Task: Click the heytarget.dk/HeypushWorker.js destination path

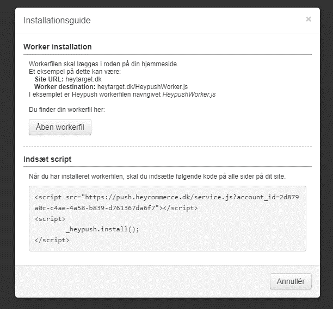Action: point(143,86)
